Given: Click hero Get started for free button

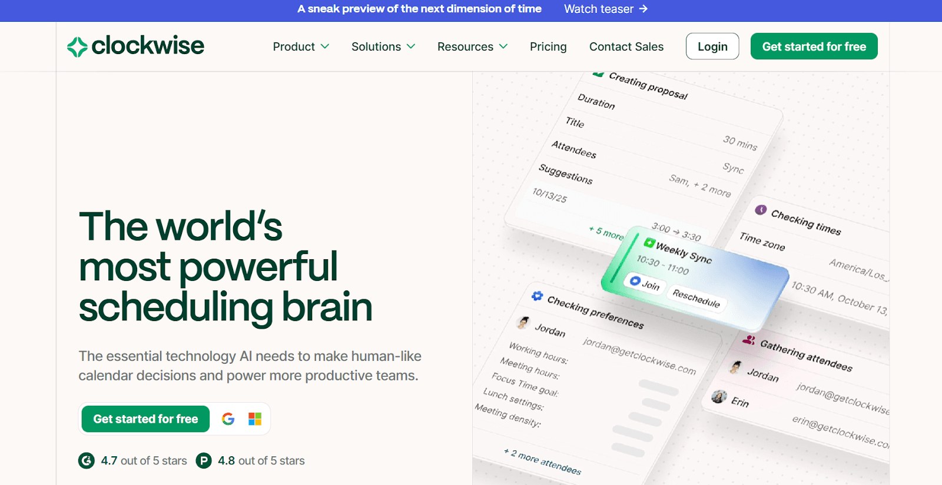Looking at the screenshot, I should (145, 419).
